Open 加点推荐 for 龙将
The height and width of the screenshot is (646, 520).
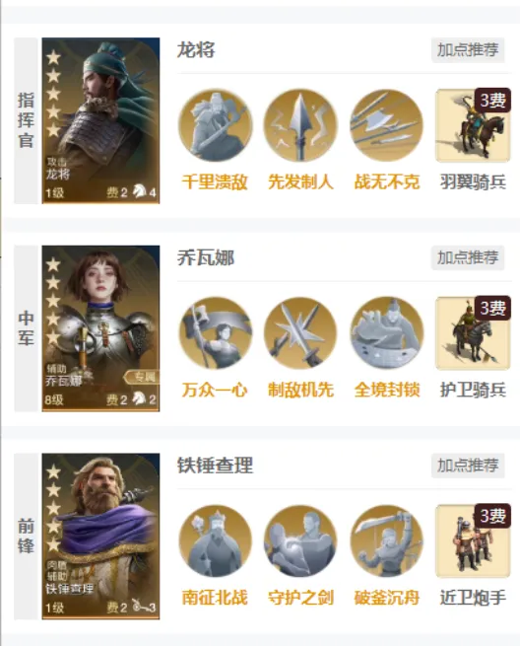pyautogui.click(x=468, y=50)
